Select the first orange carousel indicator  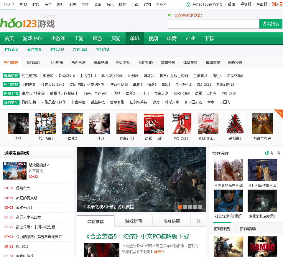coord(180,207)
